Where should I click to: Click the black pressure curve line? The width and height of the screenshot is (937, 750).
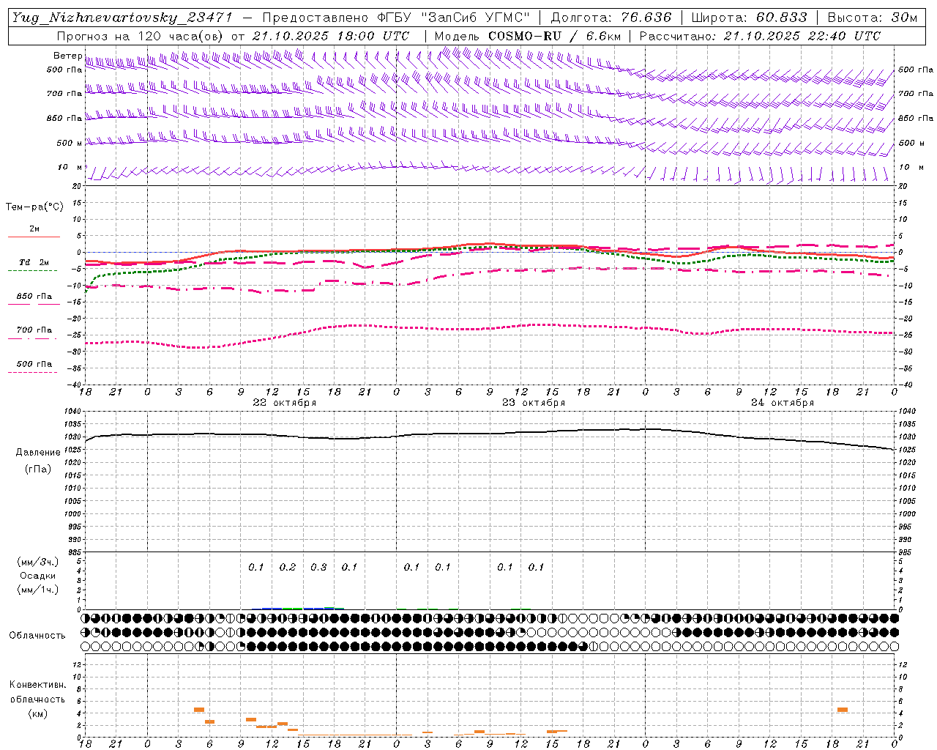[490, 434]
